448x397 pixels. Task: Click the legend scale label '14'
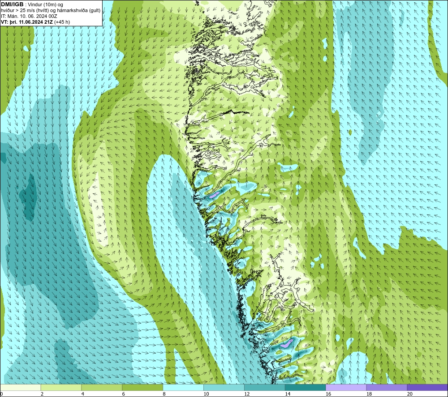pyautogui.click(x=288, y=394)
